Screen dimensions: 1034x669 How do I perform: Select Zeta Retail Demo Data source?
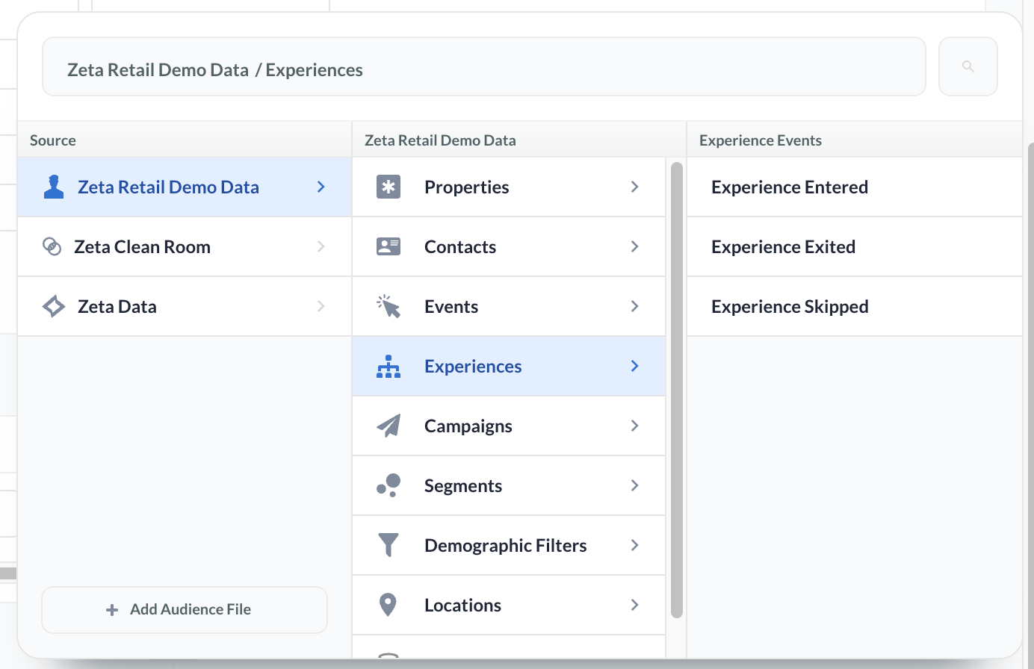click(185, 187)
